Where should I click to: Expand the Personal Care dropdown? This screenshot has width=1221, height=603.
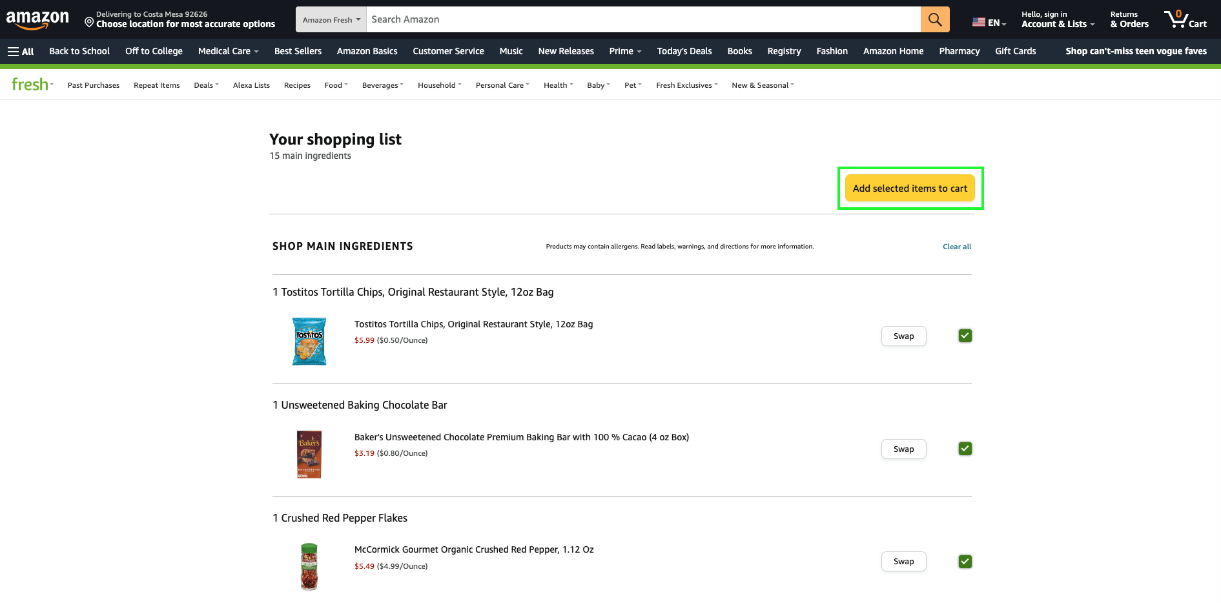coord(502,85)
